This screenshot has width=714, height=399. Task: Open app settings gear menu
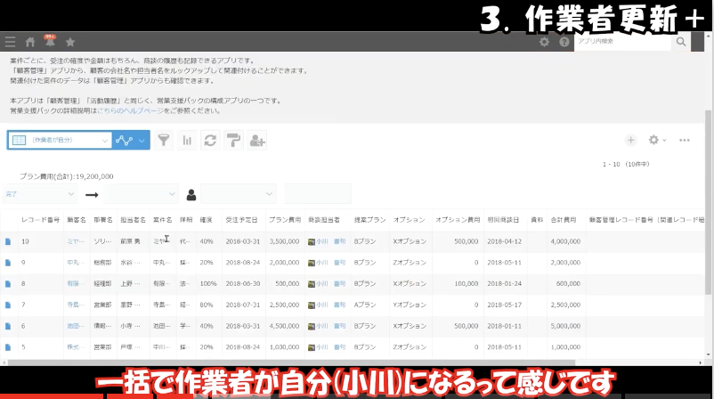click(657, 141)
